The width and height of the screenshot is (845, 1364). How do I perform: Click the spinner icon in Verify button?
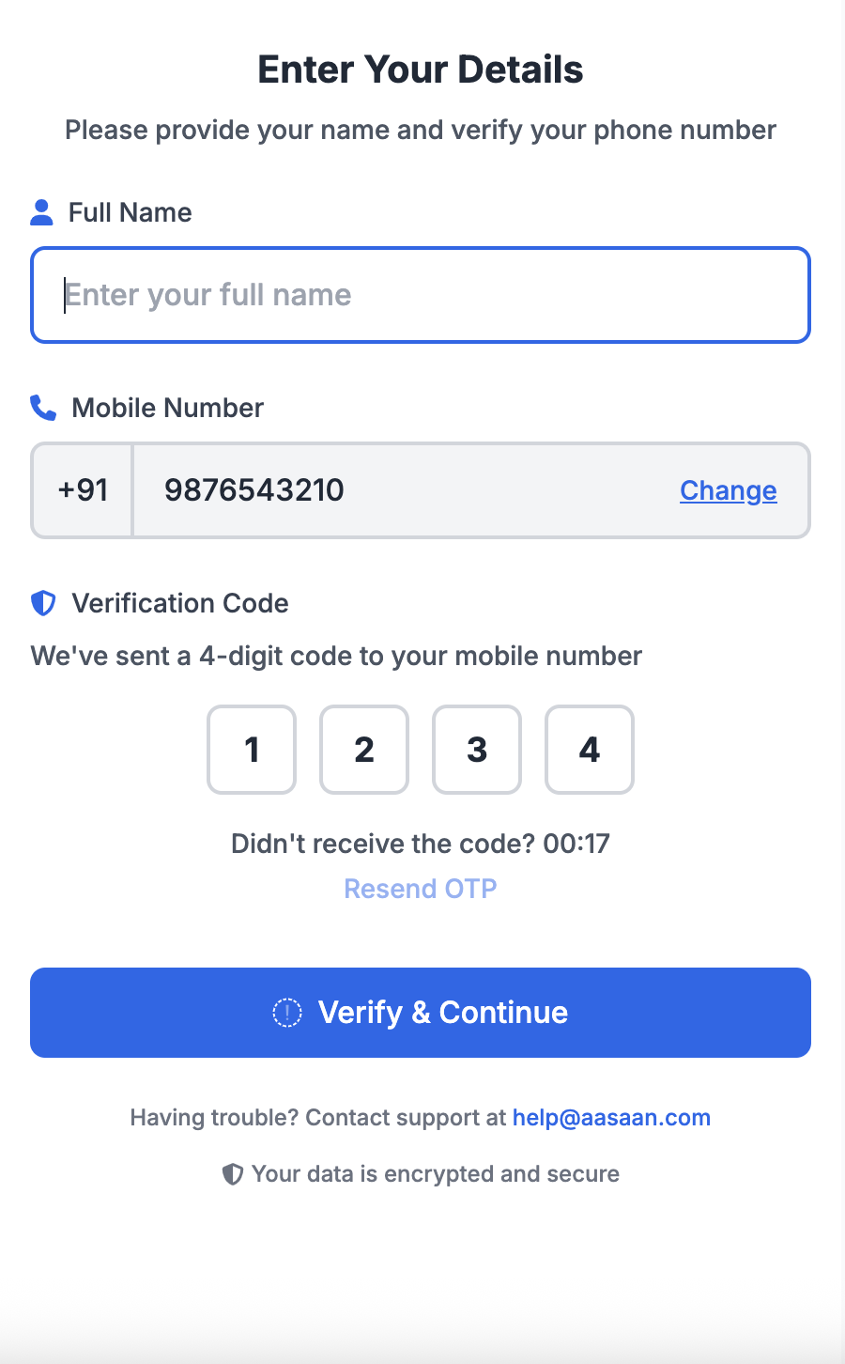coord(287,1013)
